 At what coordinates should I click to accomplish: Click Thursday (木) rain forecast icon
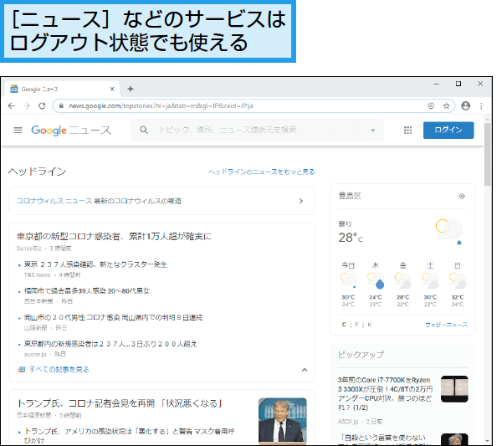(376, 281)
